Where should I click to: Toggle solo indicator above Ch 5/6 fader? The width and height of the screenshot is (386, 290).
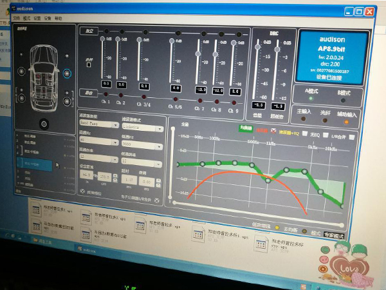(x=178, y=33)
